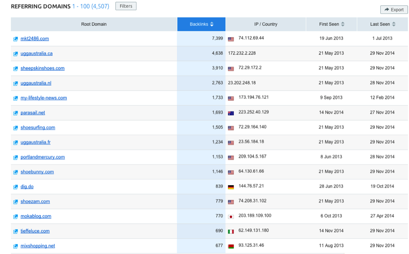Image resolution: width=409 pixels, height=254 pixels.
Task: Select IP address 64.130.61.66
Action: coord(251,171)
